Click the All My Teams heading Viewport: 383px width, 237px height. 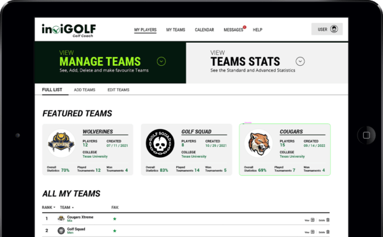(71, 194)
